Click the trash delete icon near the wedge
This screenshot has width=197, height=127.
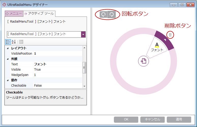tap(170, 35)
